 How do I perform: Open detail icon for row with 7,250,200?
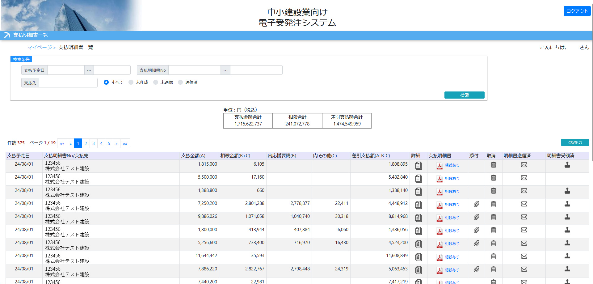pos(418,205)
